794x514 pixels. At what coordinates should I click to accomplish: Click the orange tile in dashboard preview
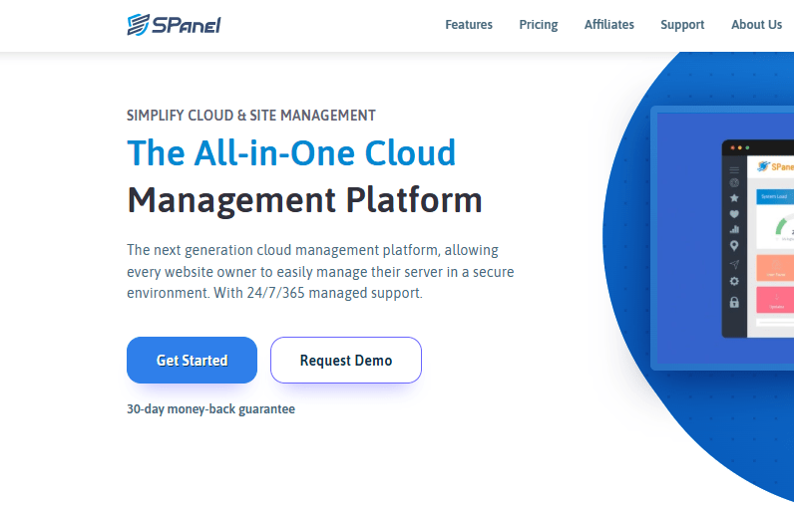[x=775, y=267]
